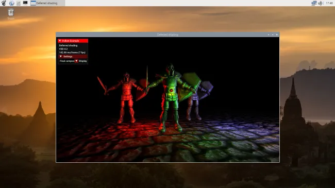Screen dimensions: 335x188
Task: Click the clock in the panel
Action: pyautogui.click(x=329, y=3)
